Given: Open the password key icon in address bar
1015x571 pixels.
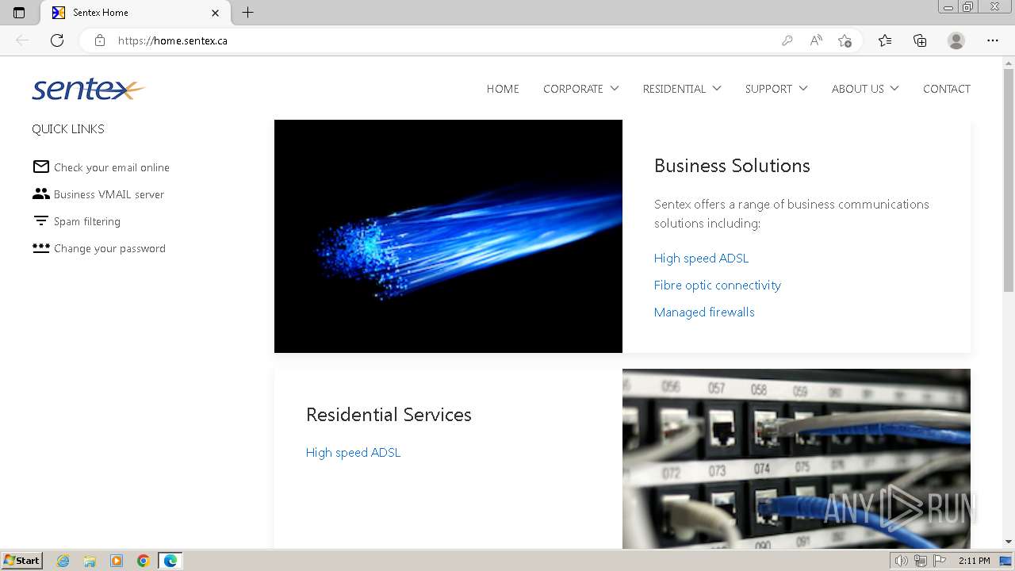Looking at the screenshot, I should pos(787,40).
